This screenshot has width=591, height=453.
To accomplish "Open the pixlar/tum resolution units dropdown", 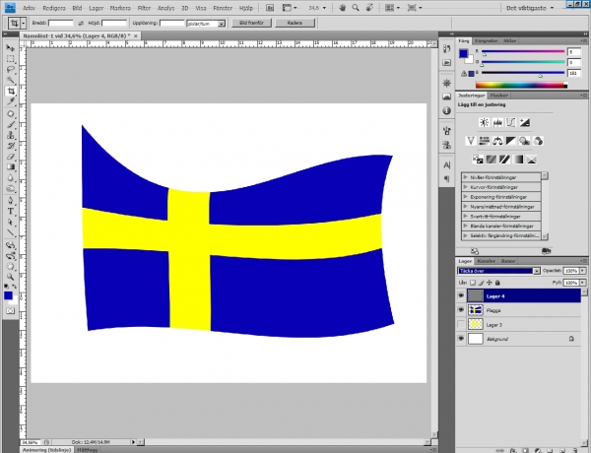I will pyautogui.click(x=206, y=24).
